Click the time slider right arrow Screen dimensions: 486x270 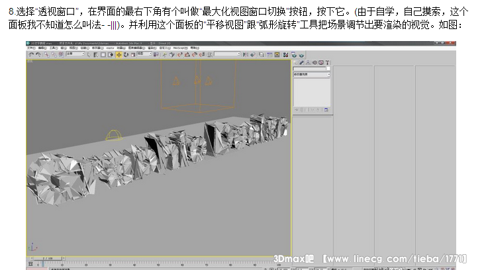64,258
